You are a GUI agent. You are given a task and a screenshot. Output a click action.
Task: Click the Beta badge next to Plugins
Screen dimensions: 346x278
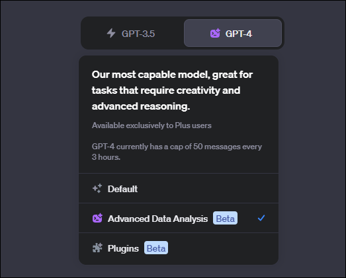[x=156, y=248]
